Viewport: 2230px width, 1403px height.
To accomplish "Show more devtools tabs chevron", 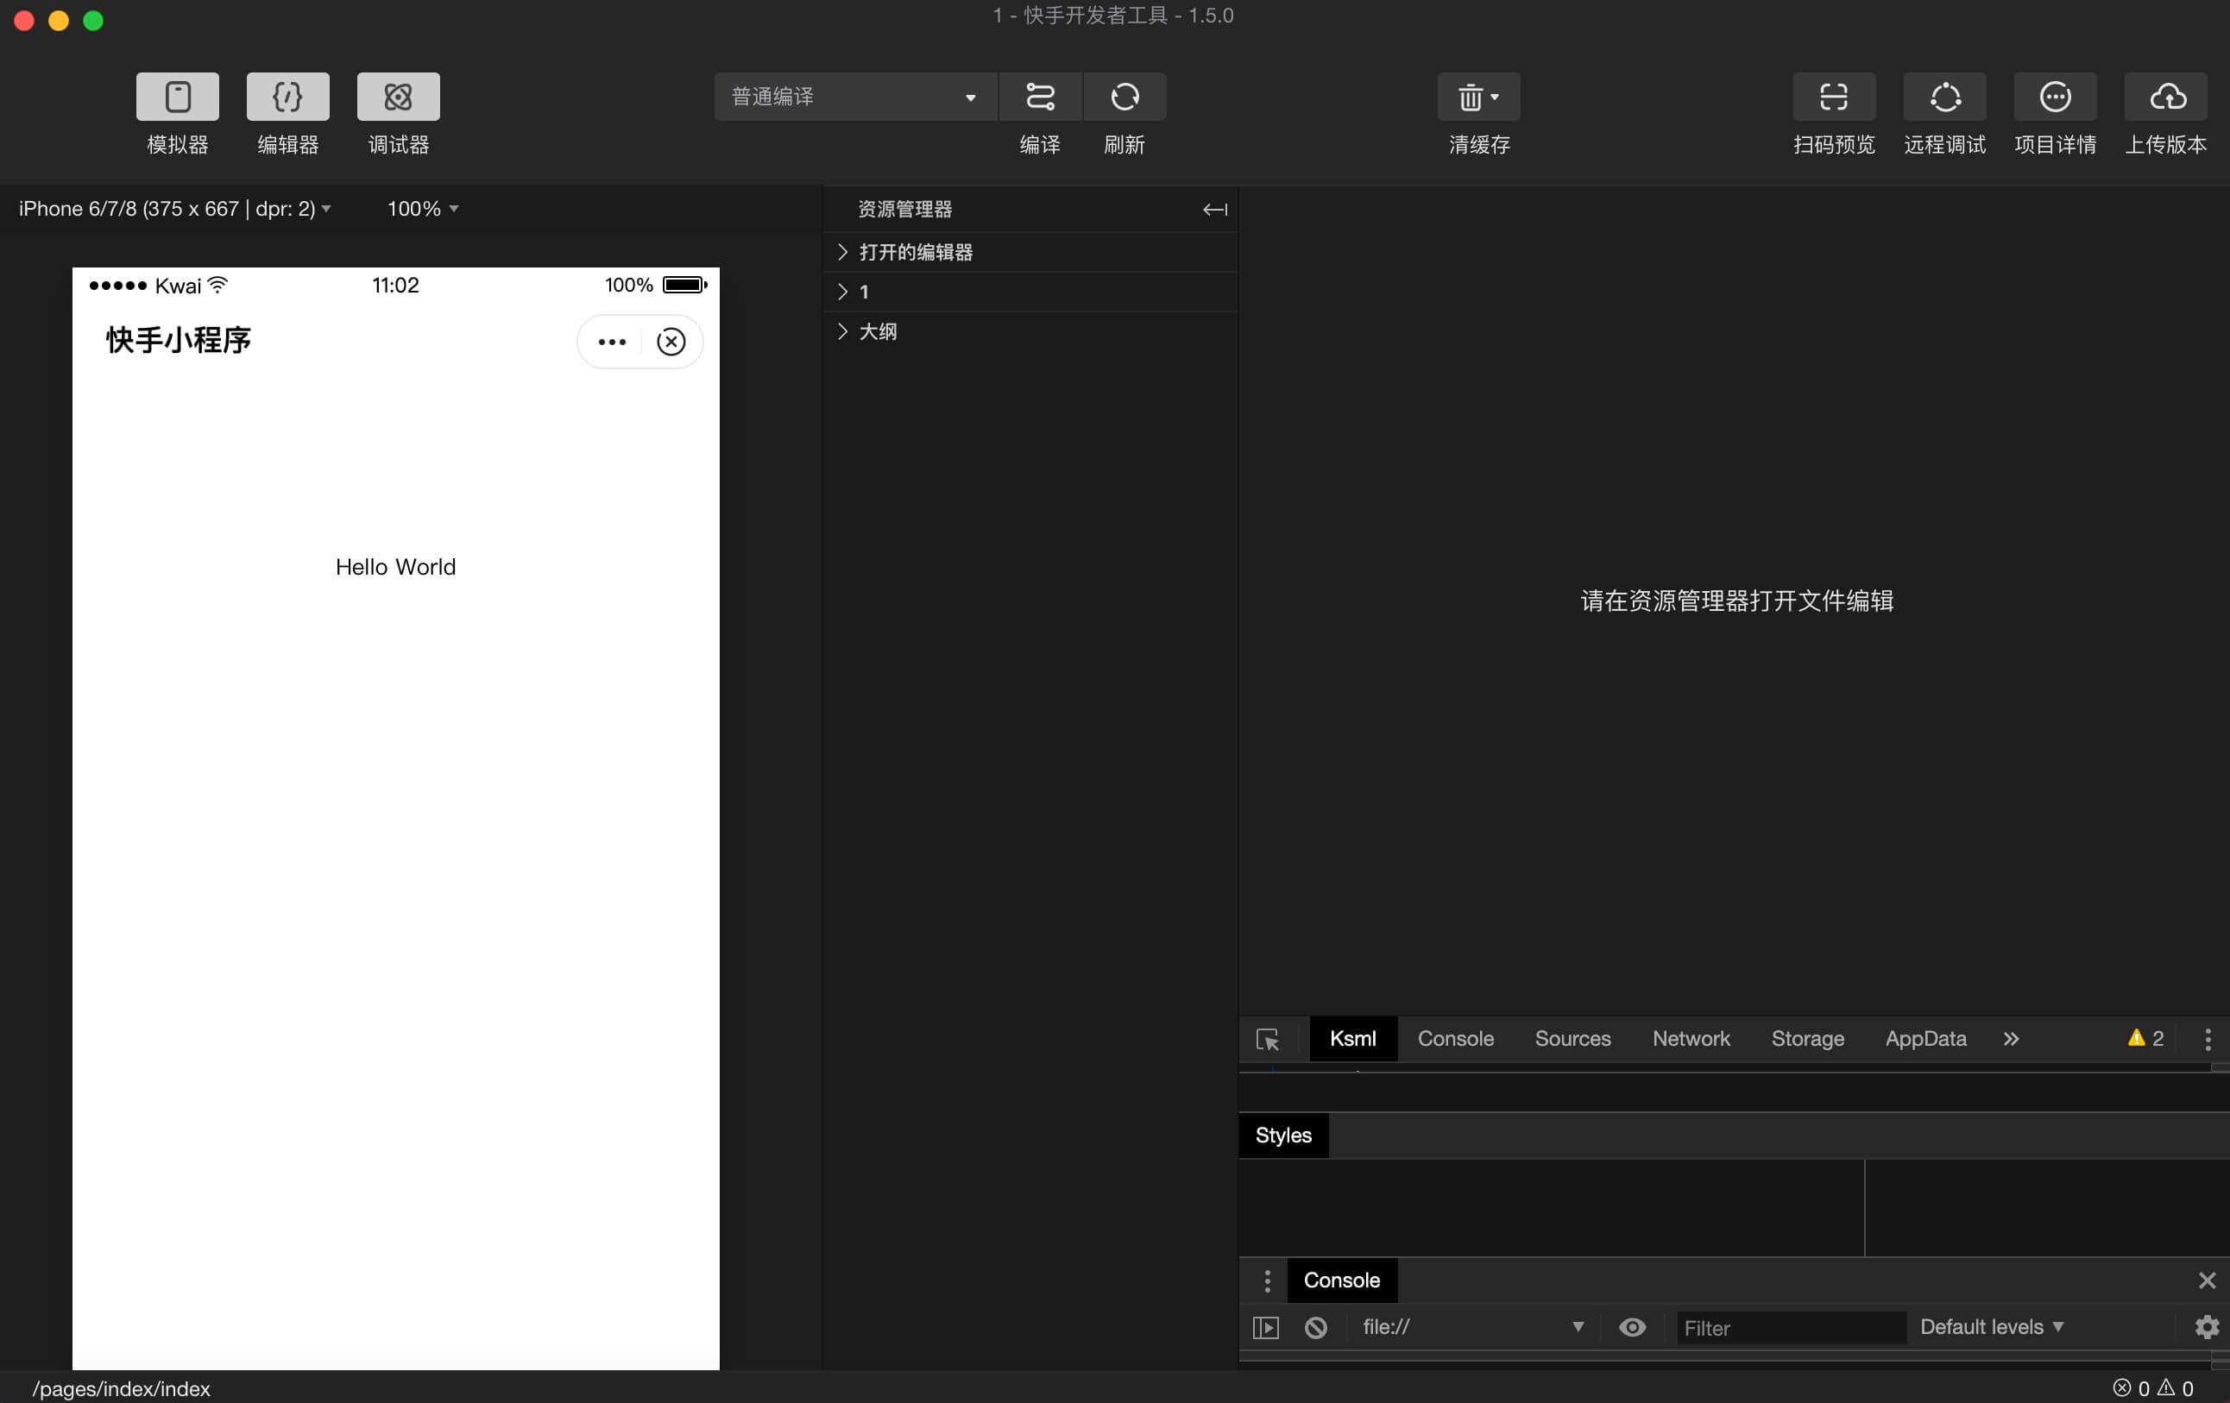I will click(2011, 1039).
